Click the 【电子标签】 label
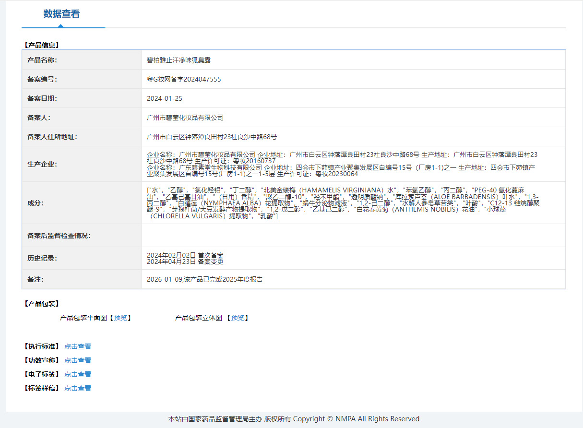Viewport: 583px width, 428px height. (x=41, y=374)
